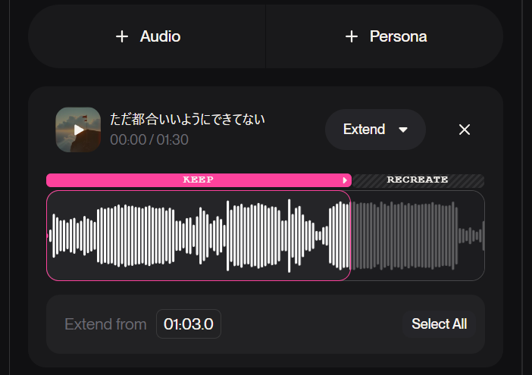Open the Extend dropdown caret
Screen dimensions: 532x375
point(403,130)
